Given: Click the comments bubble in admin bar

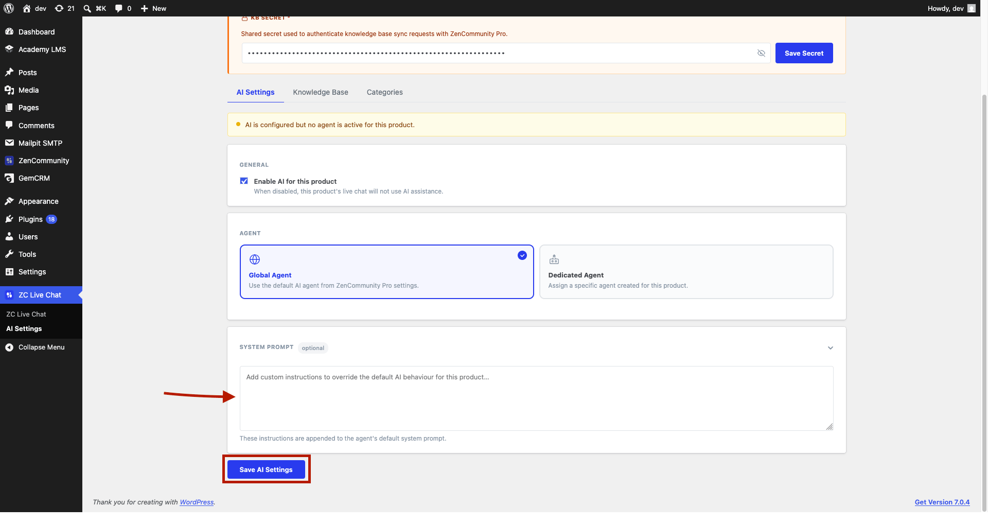Looking at the screenshot, I should 119,8.
